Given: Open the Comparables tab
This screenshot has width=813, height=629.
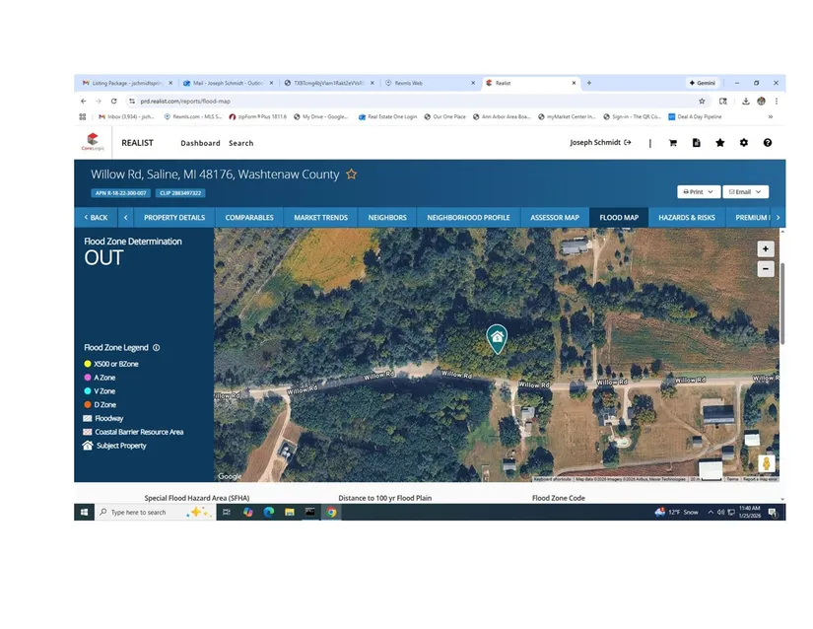Looking at the screenshot, I should (x=249, y=217).
